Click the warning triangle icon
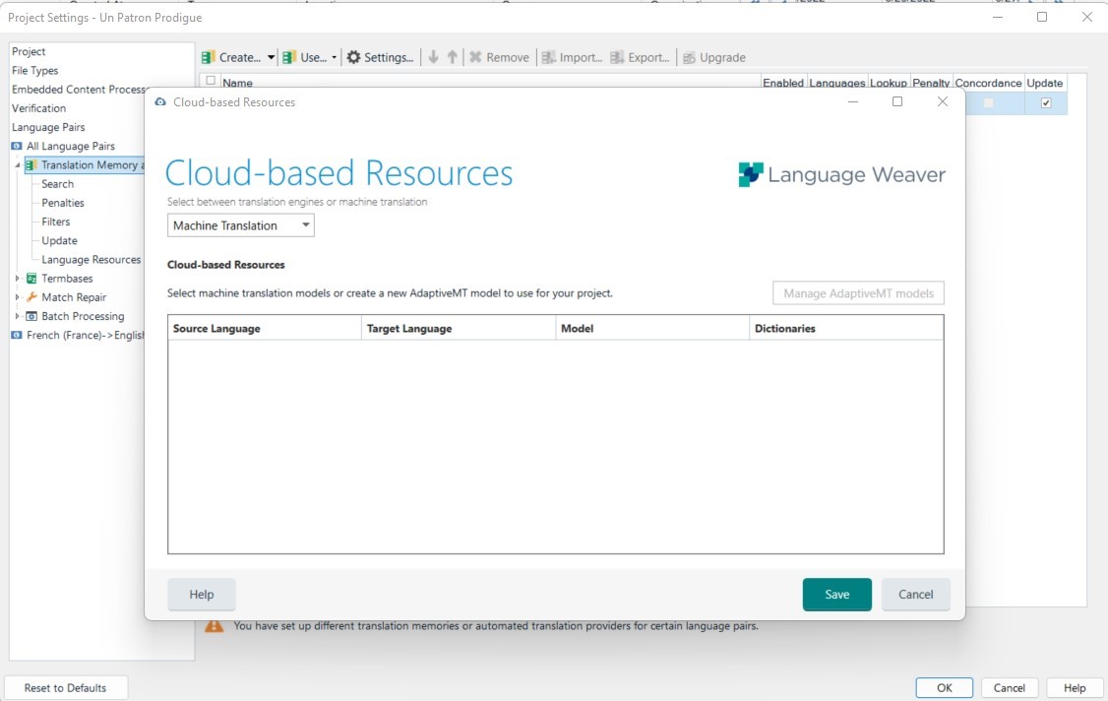This screenshot has width=1108, height=701. point(215,626)
